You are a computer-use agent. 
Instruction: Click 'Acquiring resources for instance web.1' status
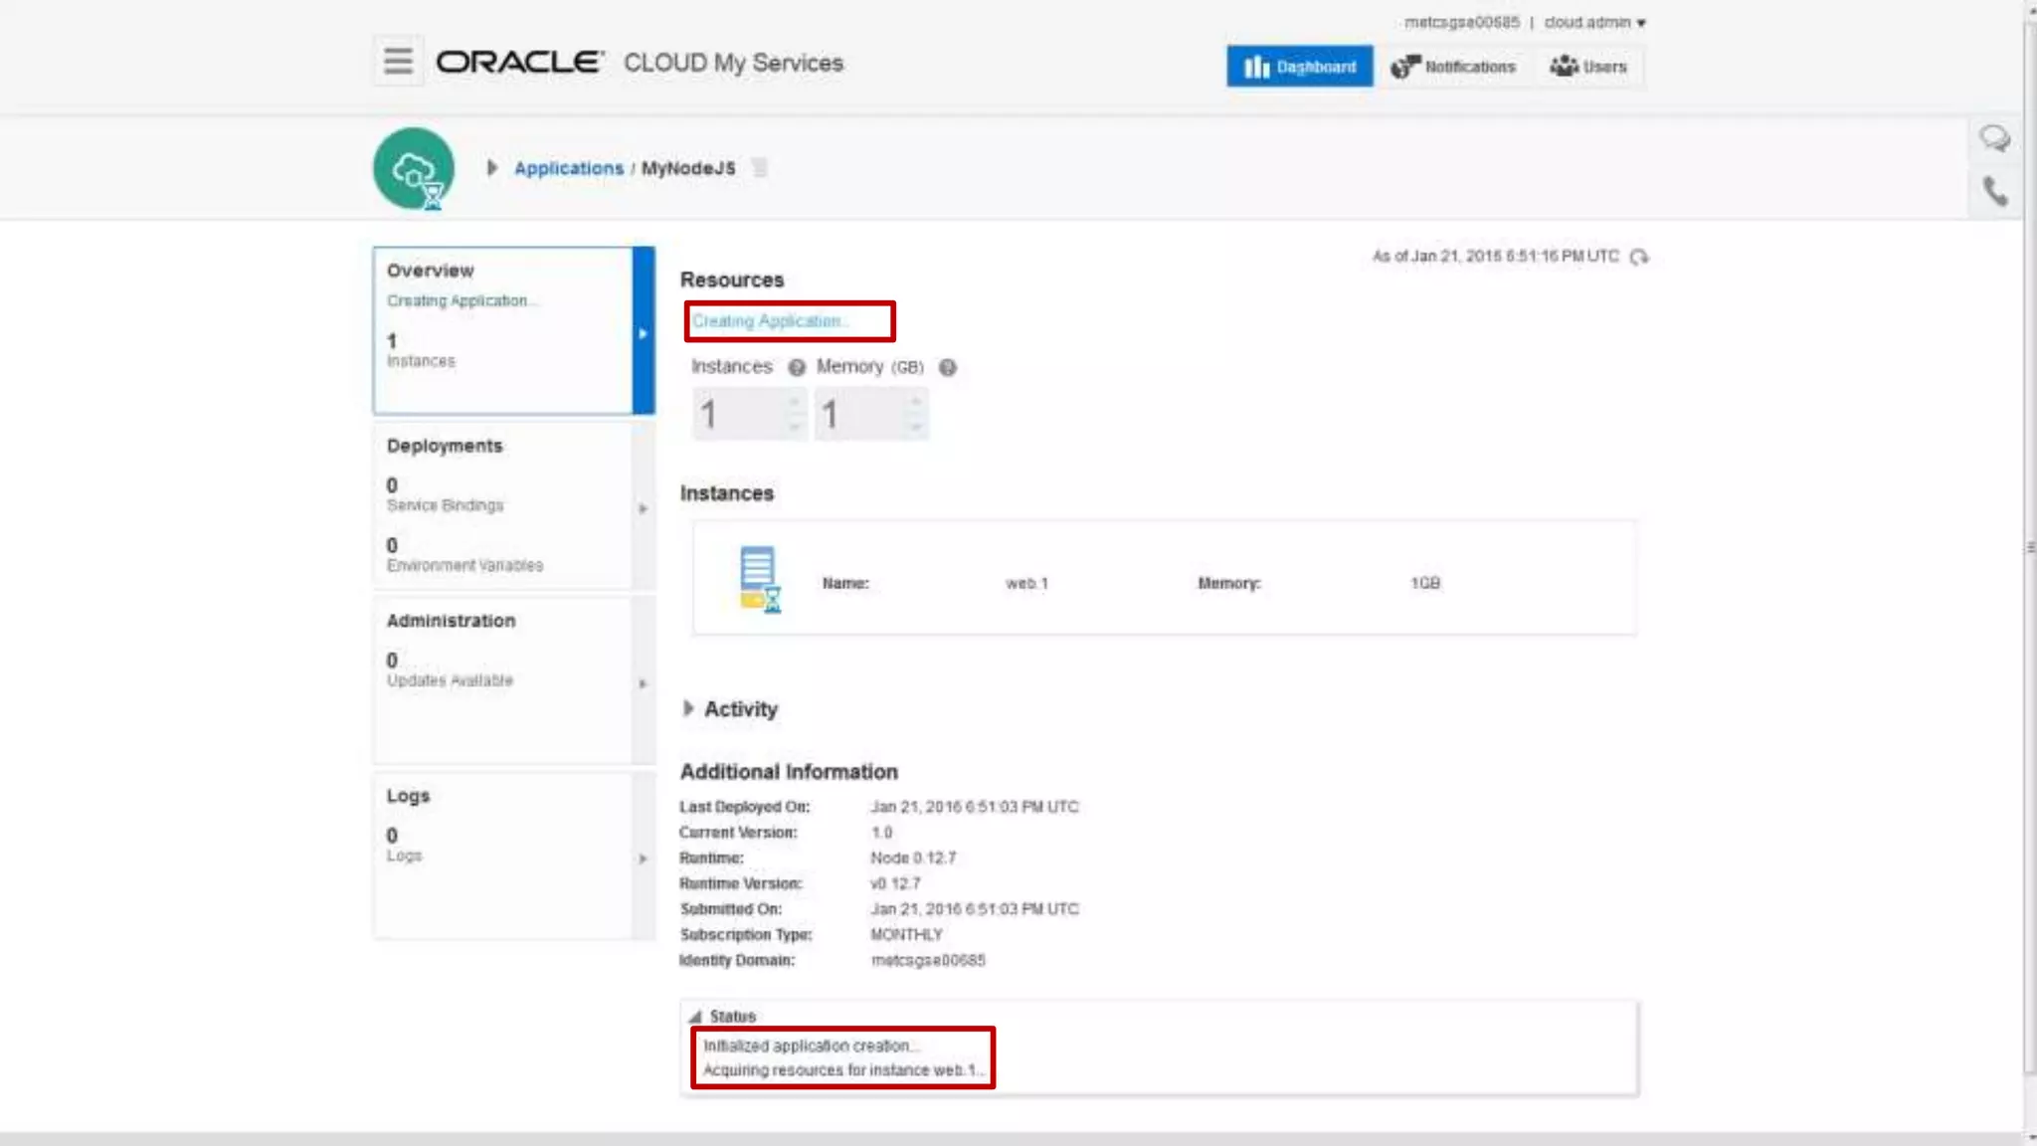coord(843,1070)
